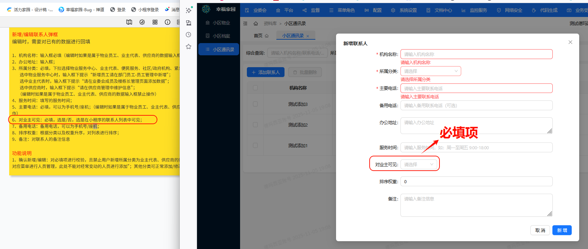Open the 幸福家园-Bug 禅道 bookmark
The image size is (588, 249).
click(x=81, y=9)
